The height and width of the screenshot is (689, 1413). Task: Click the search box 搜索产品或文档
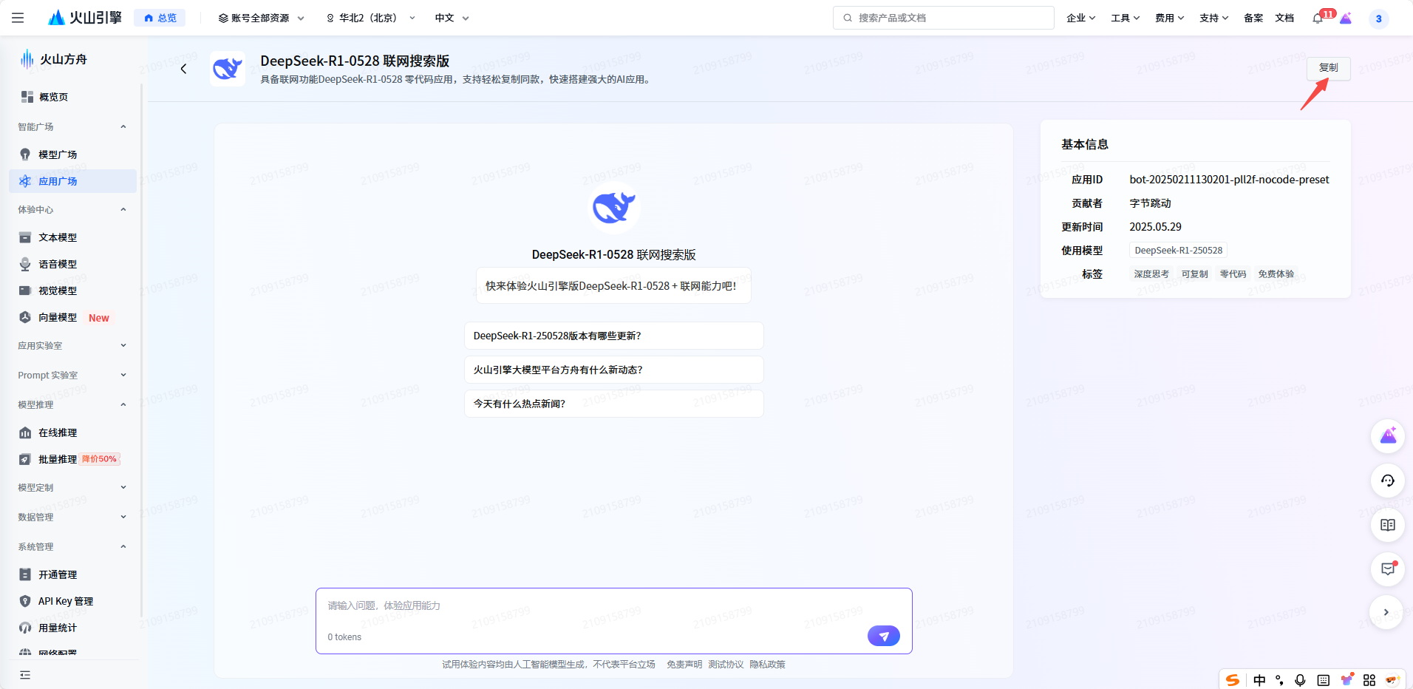944,18
